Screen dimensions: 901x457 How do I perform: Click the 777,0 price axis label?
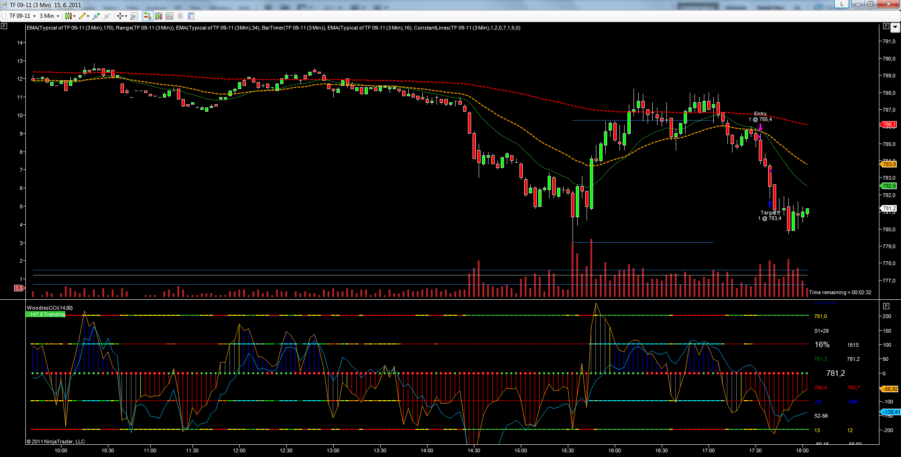pyautogui.click(x=889, y=281)
